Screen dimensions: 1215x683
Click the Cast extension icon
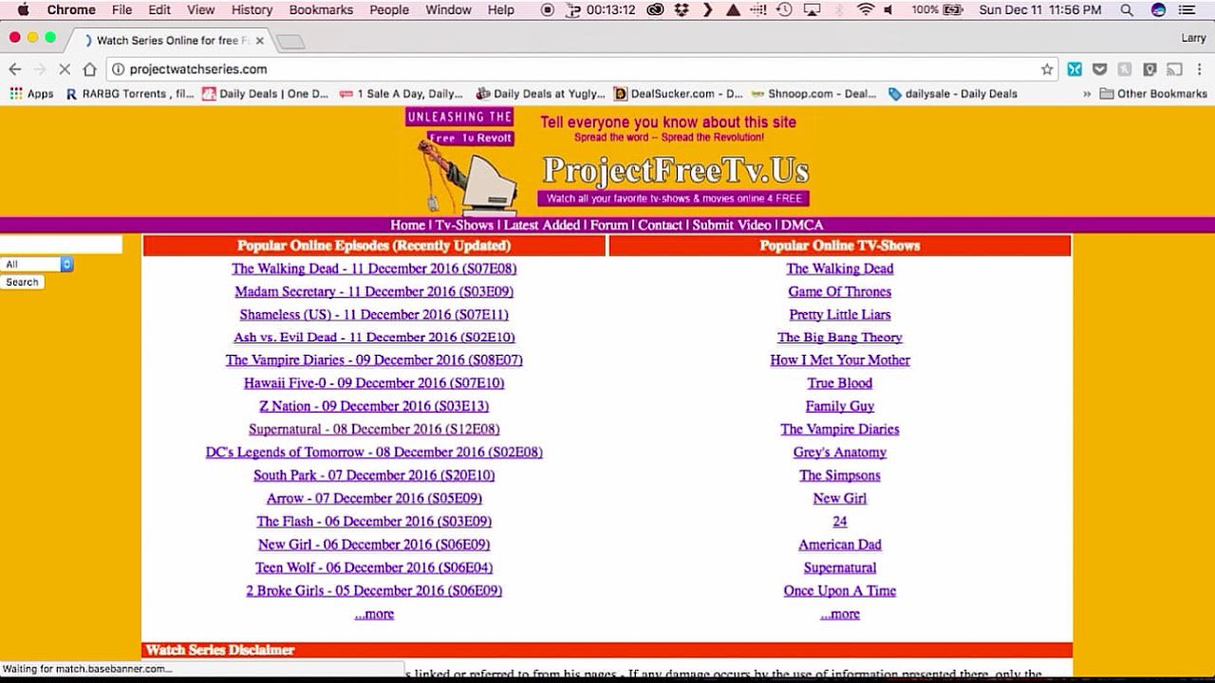1174,69
